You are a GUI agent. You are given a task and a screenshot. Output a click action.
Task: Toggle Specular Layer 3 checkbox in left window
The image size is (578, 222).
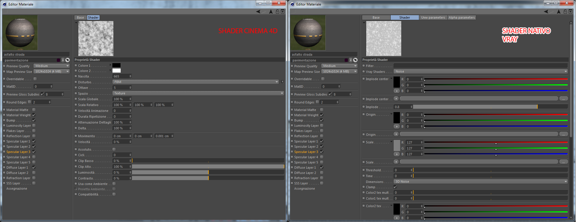(34, 152)
